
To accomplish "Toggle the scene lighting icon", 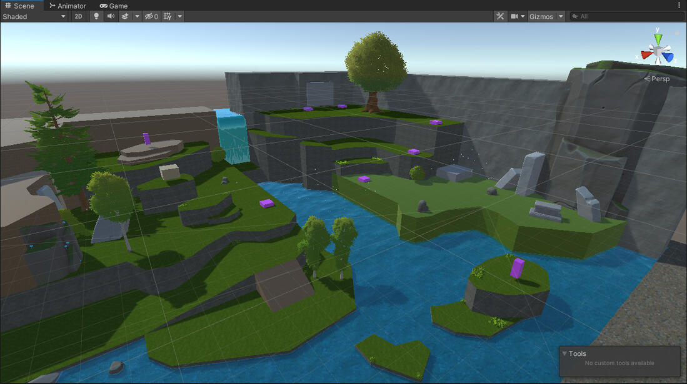I will click(x=96, y=16).
